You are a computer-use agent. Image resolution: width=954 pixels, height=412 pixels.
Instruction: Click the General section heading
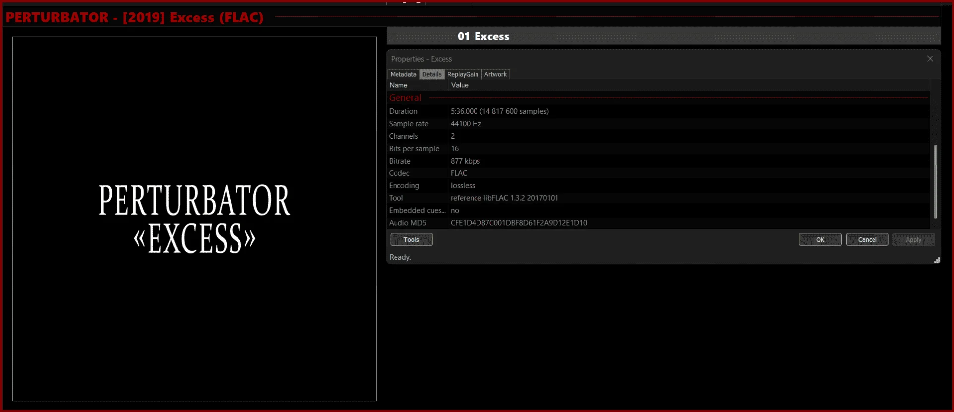[405, 98]
